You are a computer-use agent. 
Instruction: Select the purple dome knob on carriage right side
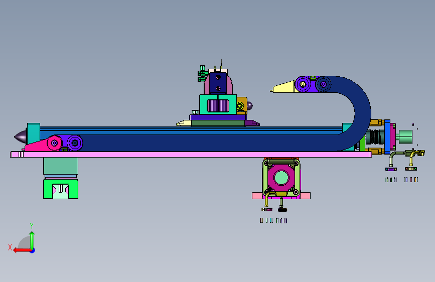250,106
